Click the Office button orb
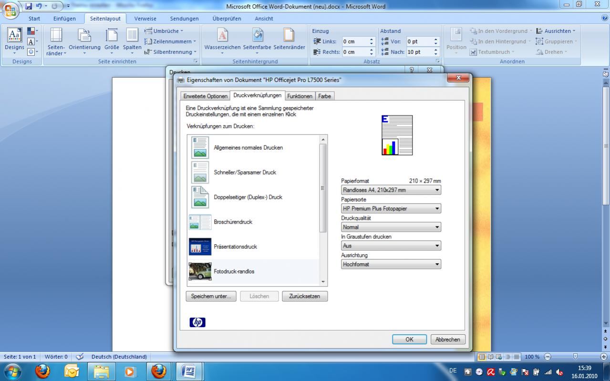610x381 pixels. (x=10, y=10)
